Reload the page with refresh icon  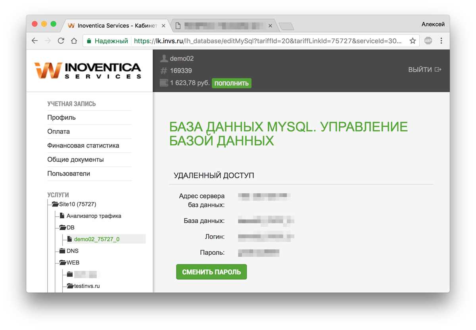click(x=61, y=41)
